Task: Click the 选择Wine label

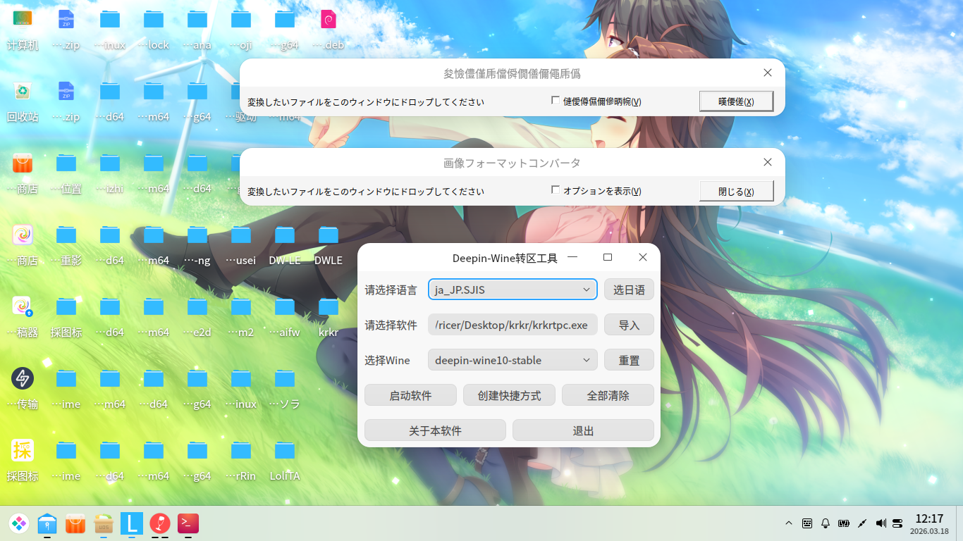Action: pyautogui.click(x=387, y=360)
